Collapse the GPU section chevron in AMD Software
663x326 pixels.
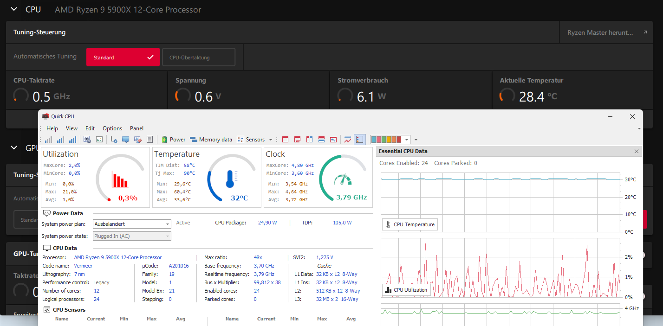[14, 148]
